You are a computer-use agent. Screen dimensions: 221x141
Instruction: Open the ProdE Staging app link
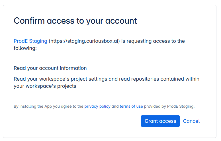click(30, 41)
